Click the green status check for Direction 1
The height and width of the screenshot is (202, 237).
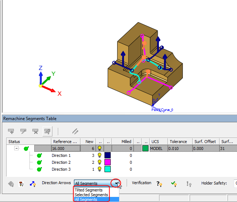(x=39, y=155)
